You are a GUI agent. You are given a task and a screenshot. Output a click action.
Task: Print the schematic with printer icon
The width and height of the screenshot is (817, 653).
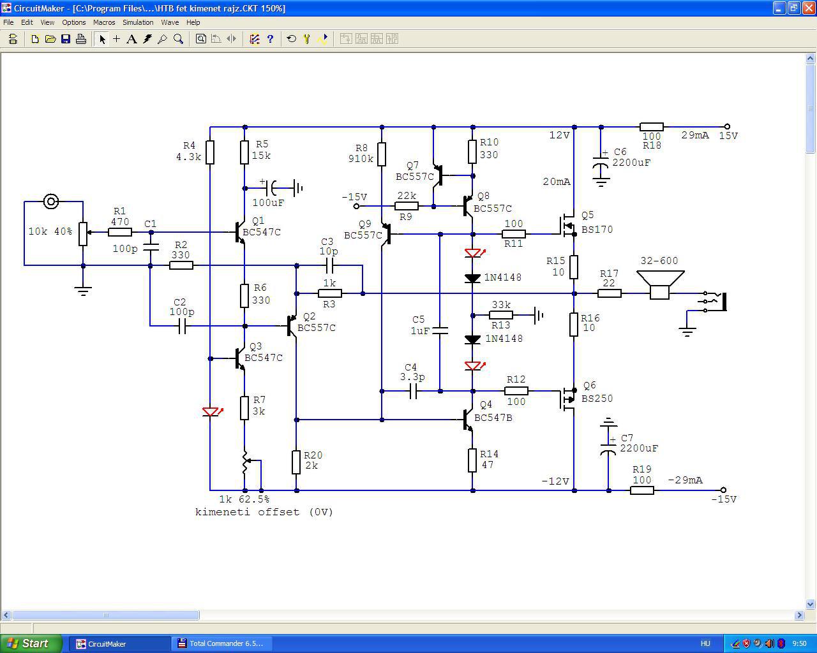tap(80, 39)
